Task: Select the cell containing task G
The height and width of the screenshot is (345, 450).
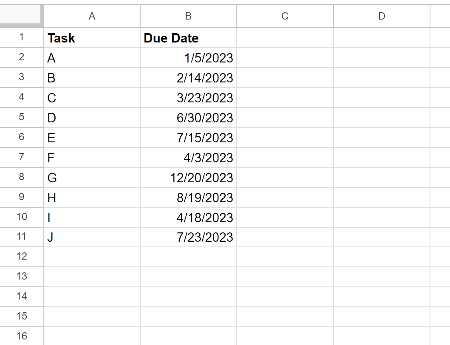Action: coord(92,178)
